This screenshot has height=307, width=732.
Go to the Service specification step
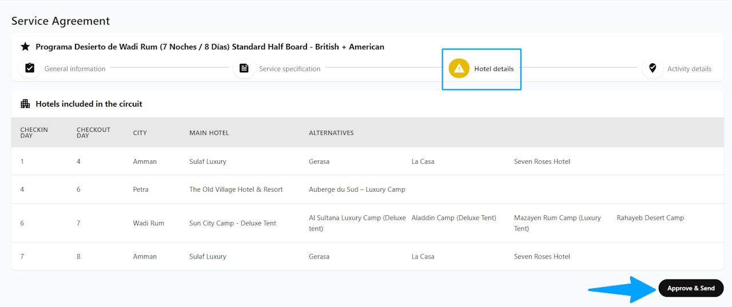(289, 69)
